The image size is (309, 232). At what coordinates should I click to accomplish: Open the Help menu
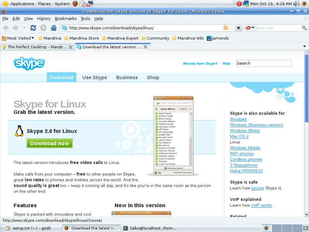(x=98, y=19)
